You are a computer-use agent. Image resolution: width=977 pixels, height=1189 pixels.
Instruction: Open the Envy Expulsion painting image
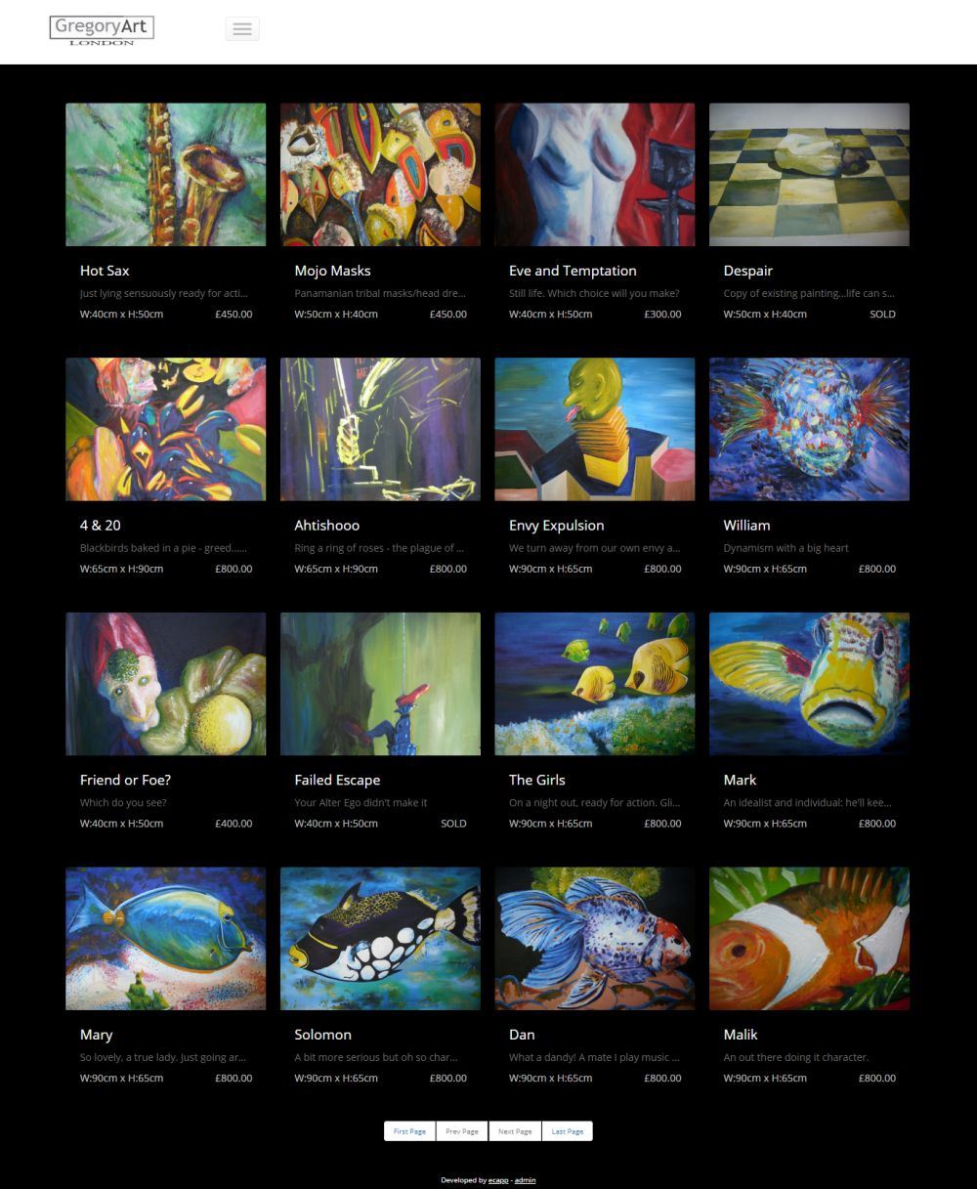[594, 429]
